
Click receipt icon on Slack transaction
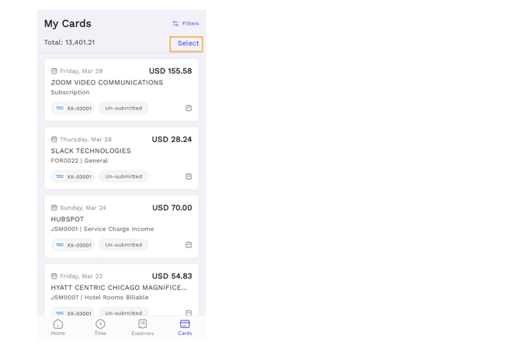pyautogui.click(x=189, y=177)
